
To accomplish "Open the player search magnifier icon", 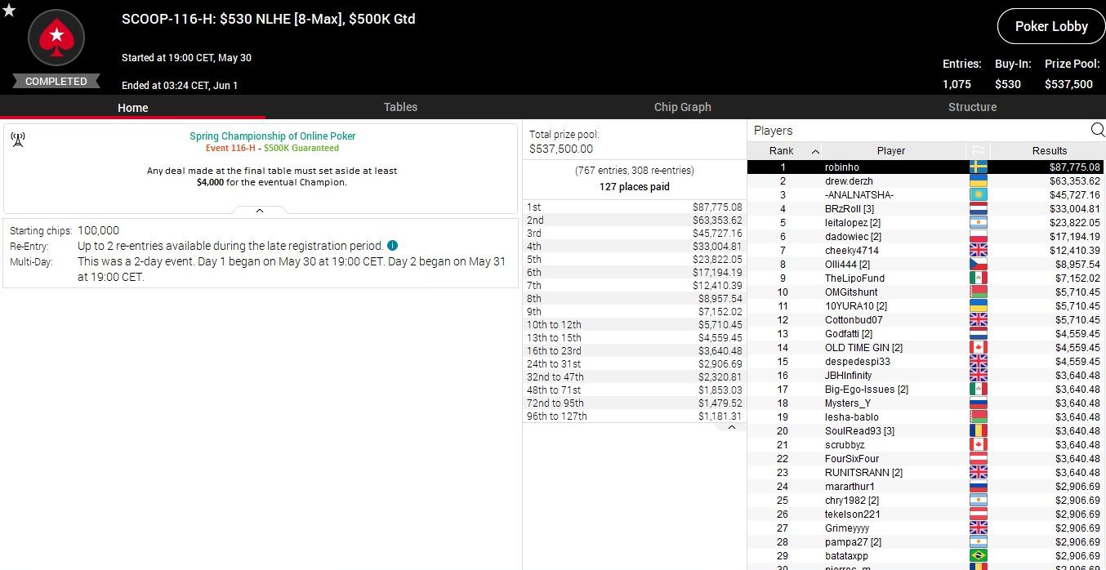I will [x=1097, y=130].
